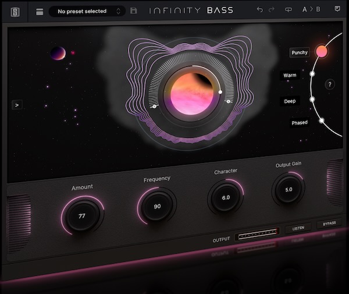Click the 'Frequency' label text
The width and height of the screenshot is (349, 294).
click(x=157, y=179)
